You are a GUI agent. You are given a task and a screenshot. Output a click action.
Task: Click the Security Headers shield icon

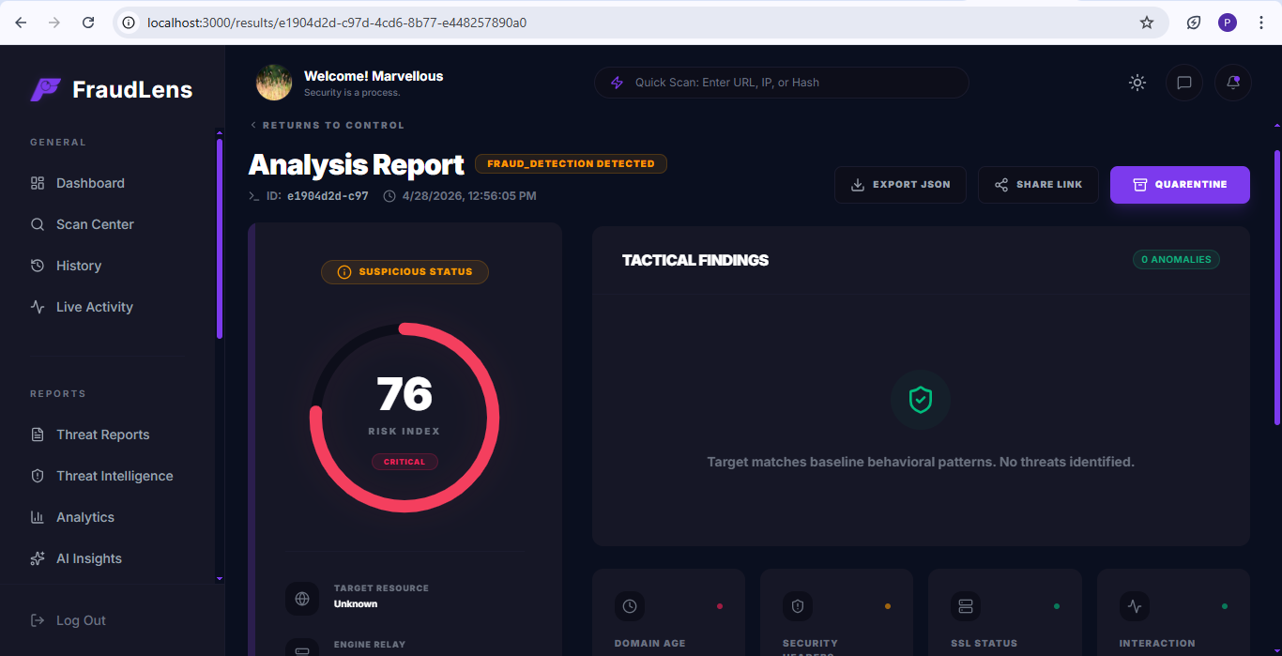[x=798, y=606]
